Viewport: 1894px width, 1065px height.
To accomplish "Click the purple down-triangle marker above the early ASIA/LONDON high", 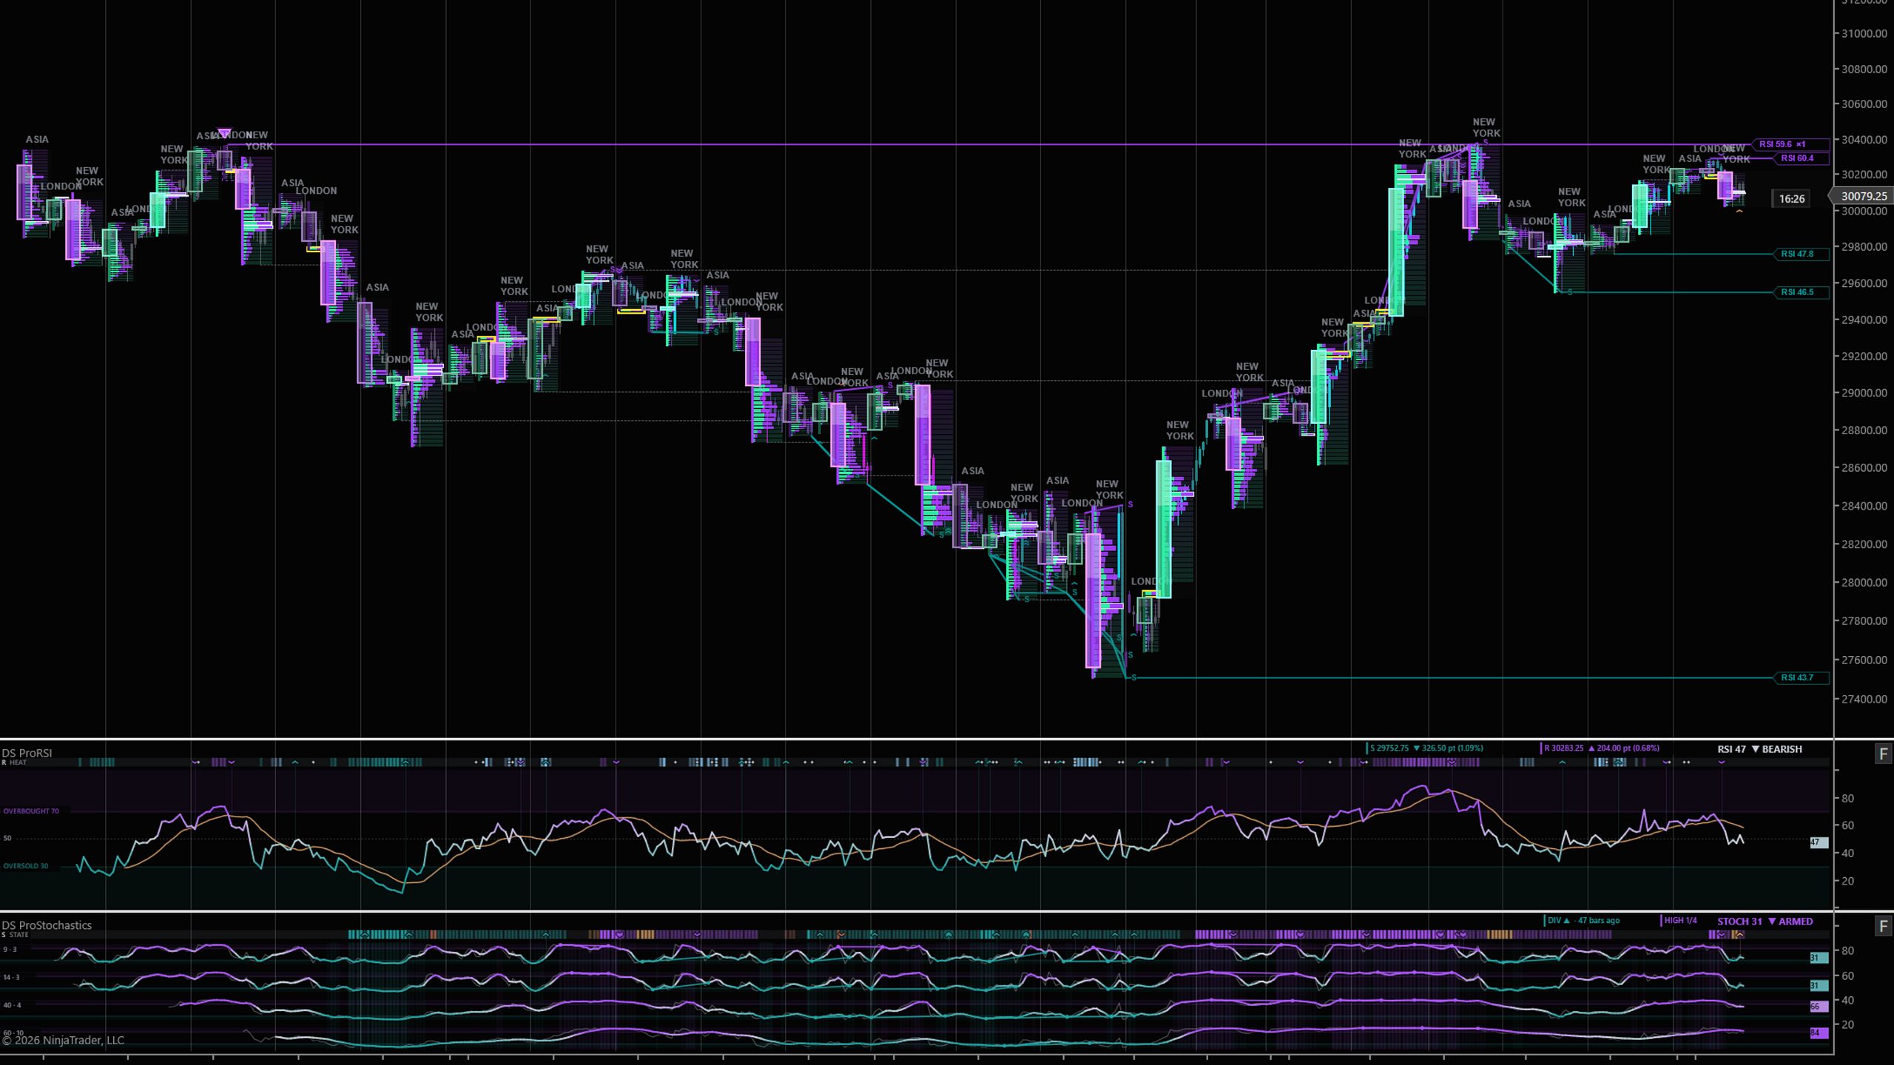I will coord(224,133).
